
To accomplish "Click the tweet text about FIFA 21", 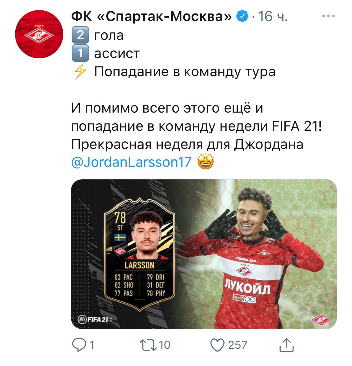I will [196, 126].
